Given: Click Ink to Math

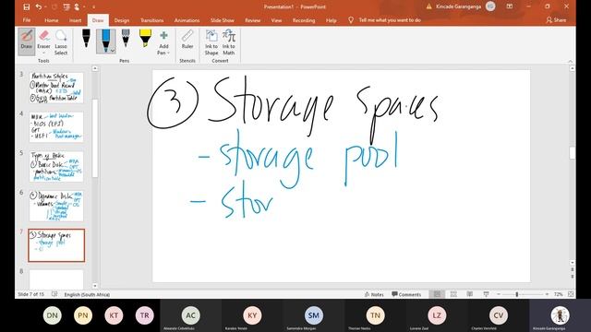Looking at the screenshot, I should tap(228, 42).
